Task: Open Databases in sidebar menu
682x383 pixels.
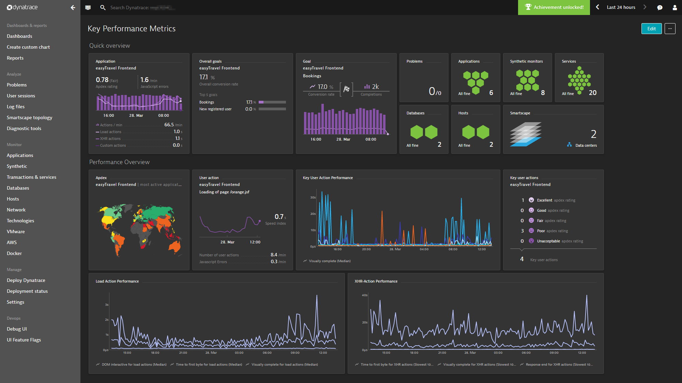Action: coord(18,188)
